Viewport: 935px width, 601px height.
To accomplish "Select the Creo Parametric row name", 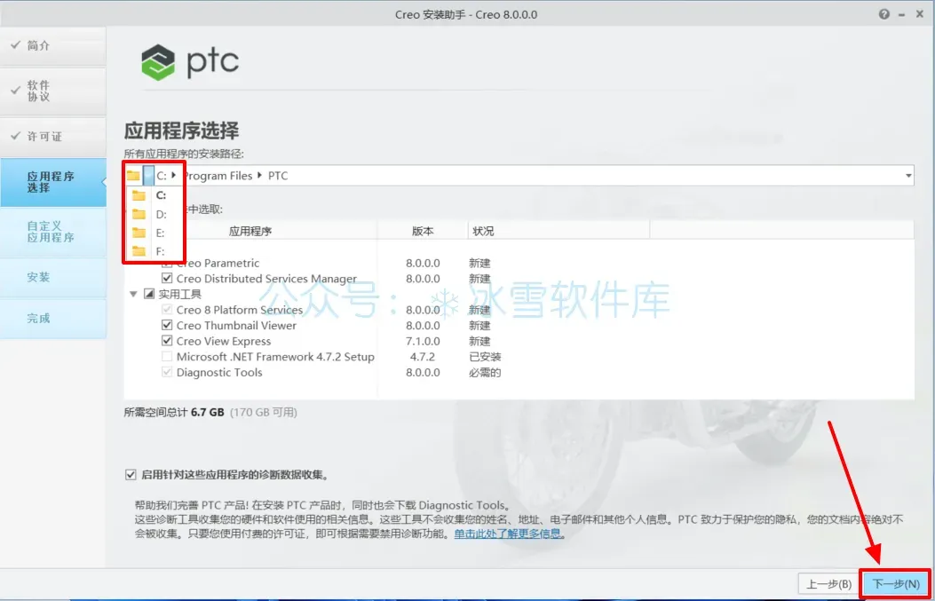I will coord(218,263).
